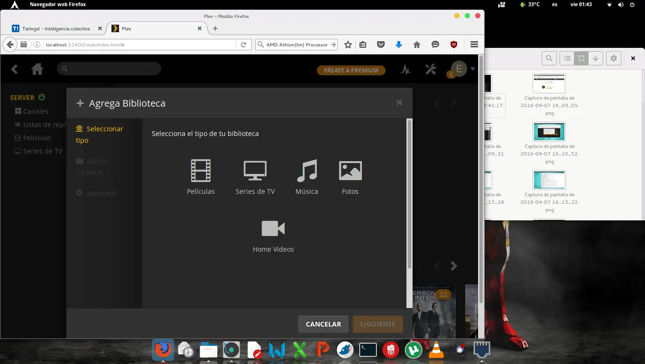Choose the Series de TV library type
This screenshot has width=645, height=364.
point(255,177)
